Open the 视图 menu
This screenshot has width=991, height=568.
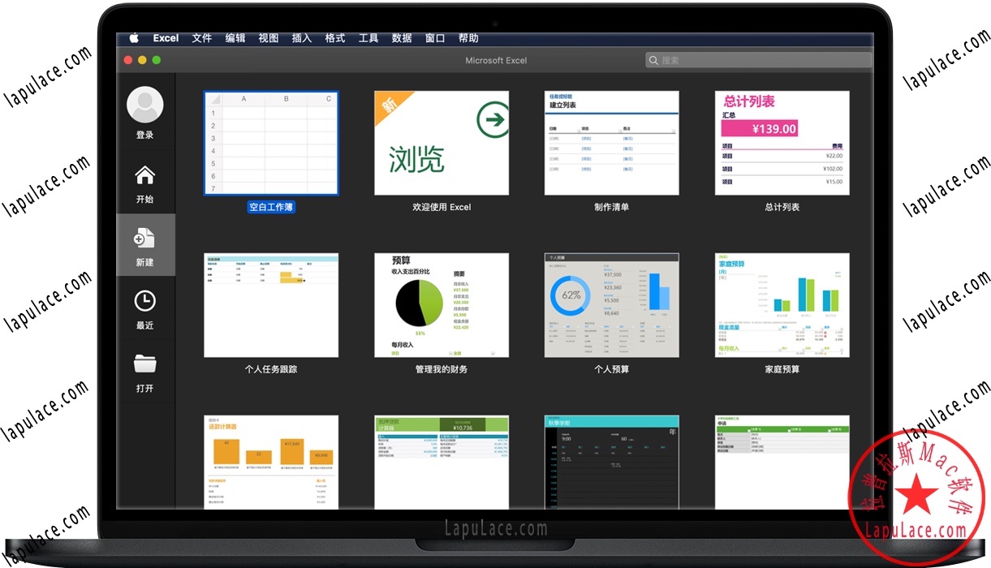click(x=268, y=37)
